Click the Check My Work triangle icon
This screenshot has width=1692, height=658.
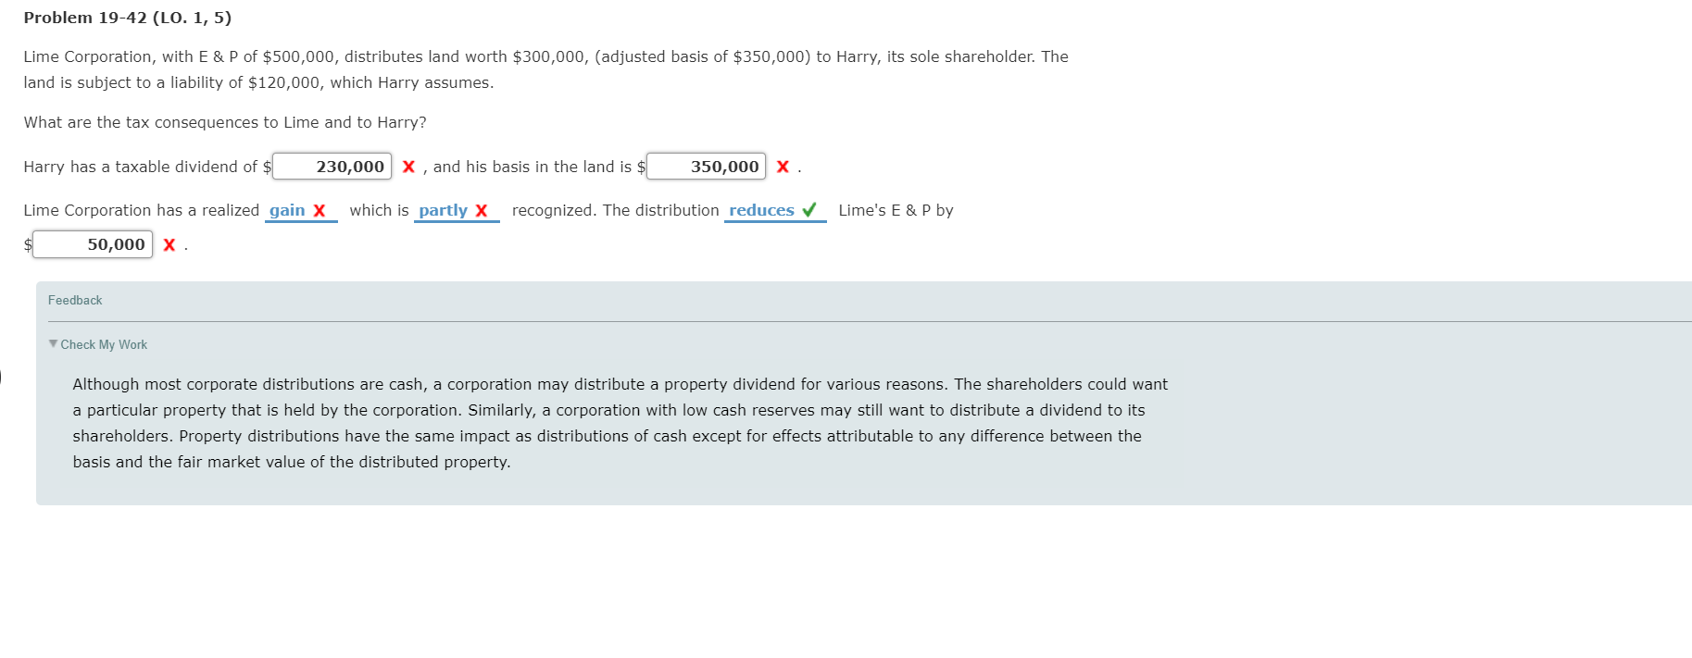(x=54, y=344)
